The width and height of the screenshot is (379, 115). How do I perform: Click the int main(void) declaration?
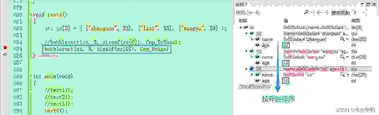tap(53, 76)
